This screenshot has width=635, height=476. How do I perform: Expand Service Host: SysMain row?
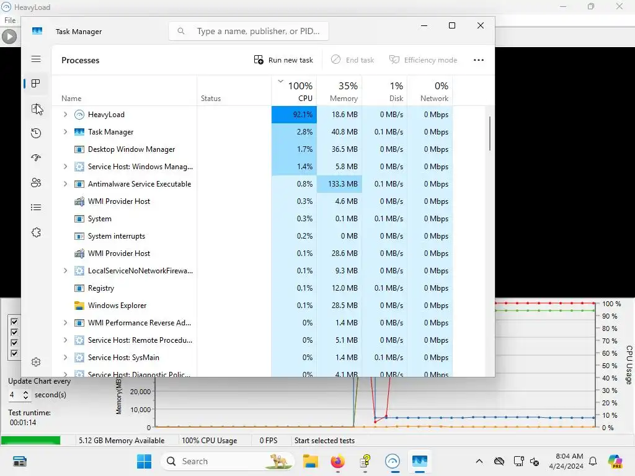point(65,358)
